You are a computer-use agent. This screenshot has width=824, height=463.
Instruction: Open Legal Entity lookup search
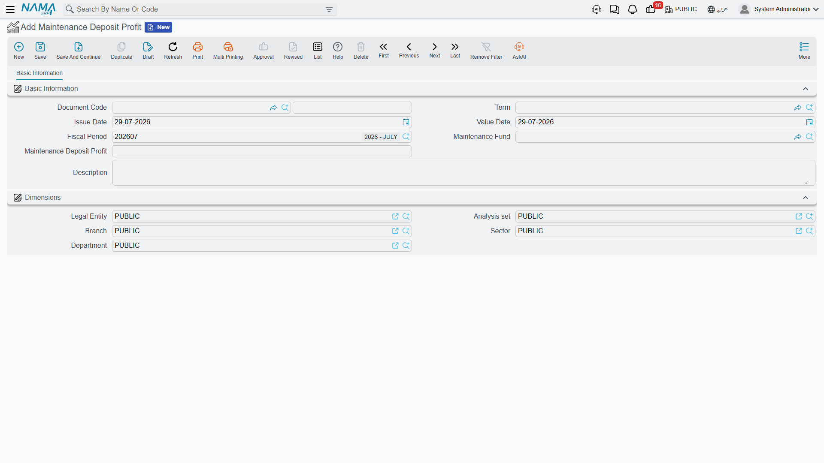406,216
